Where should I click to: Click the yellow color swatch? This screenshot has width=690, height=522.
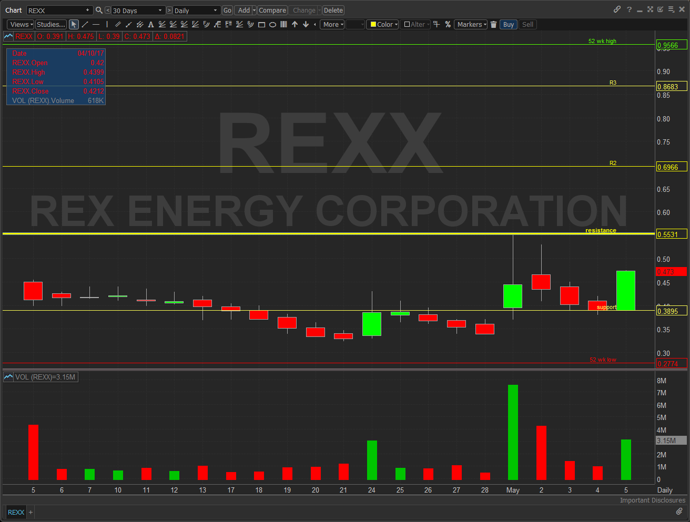click(x=373, y=24)
